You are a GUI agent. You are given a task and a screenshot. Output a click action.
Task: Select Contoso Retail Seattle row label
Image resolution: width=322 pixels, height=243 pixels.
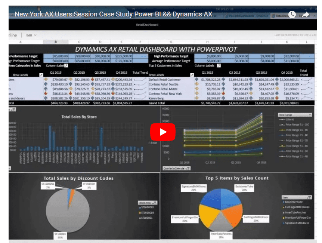tap(164, 84)
